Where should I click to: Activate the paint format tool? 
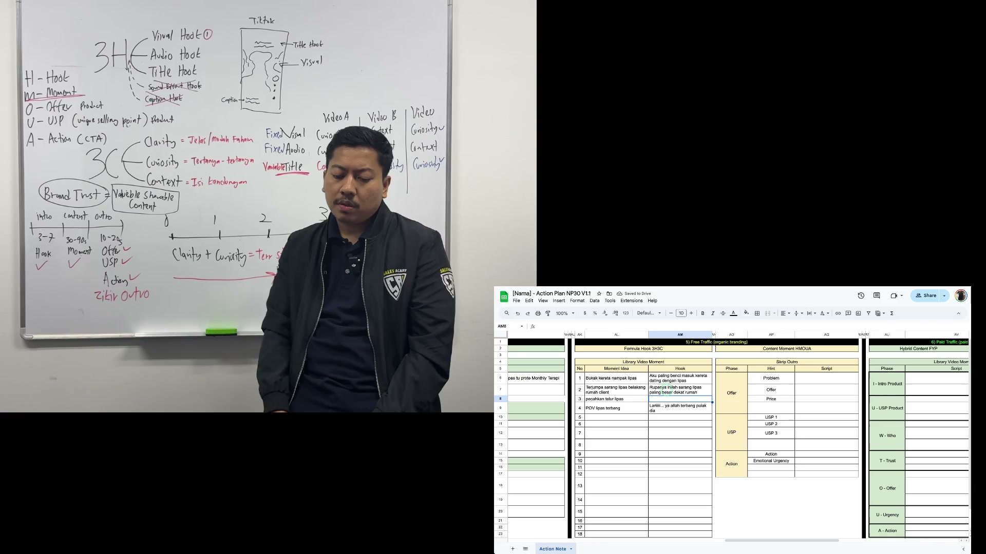[x=548, y=313]
